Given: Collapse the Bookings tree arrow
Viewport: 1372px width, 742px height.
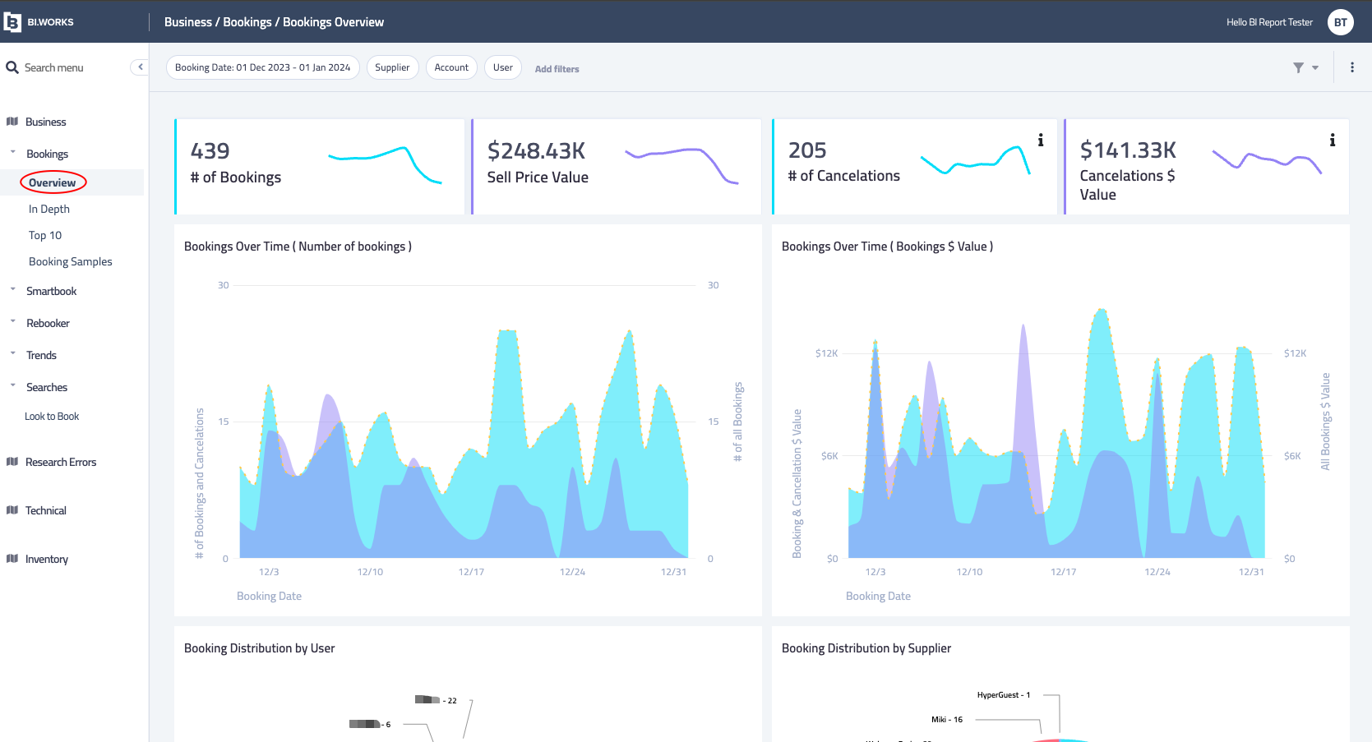Looking at the screenshot, I should click(x=12, y=152).
